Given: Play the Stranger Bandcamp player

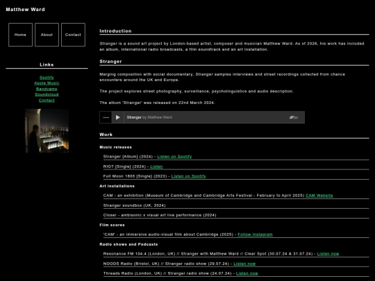Looking at the screenshot, I should click(117, 117).
